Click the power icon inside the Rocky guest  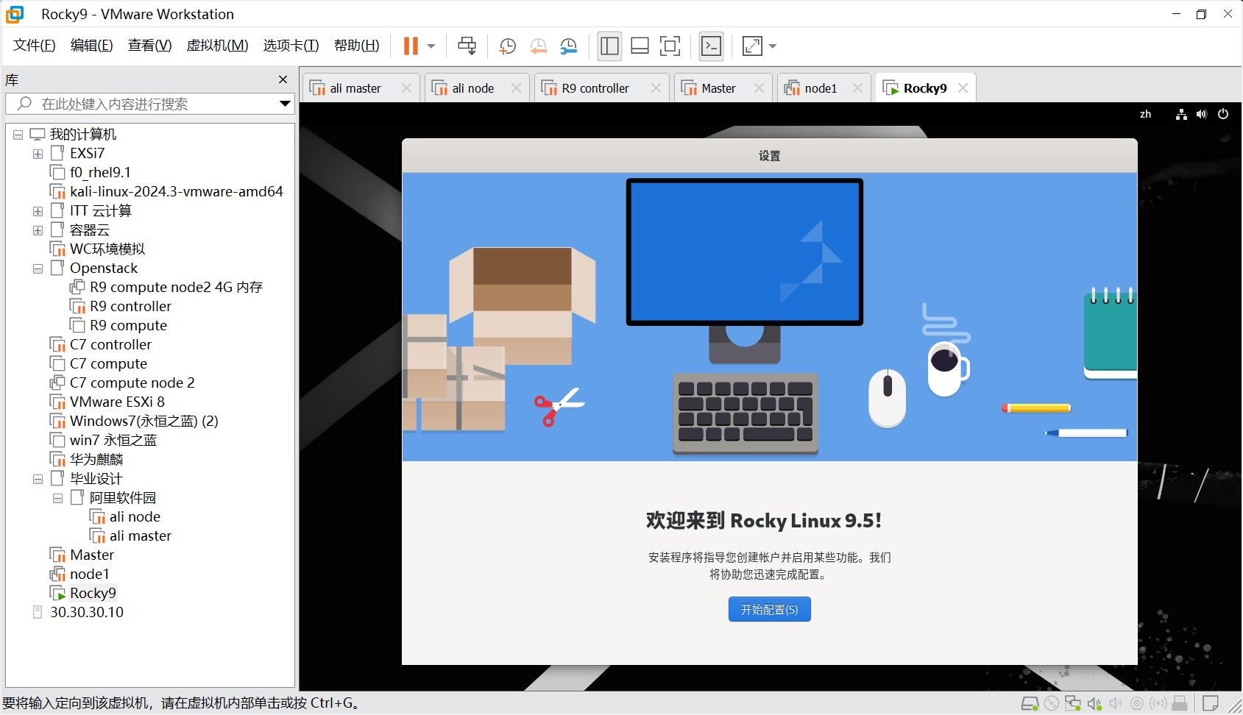tap(1223, 114)
